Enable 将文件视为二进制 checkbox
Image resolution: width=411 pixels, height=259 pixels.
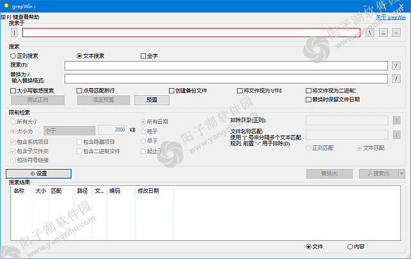[x=331, y=91]
